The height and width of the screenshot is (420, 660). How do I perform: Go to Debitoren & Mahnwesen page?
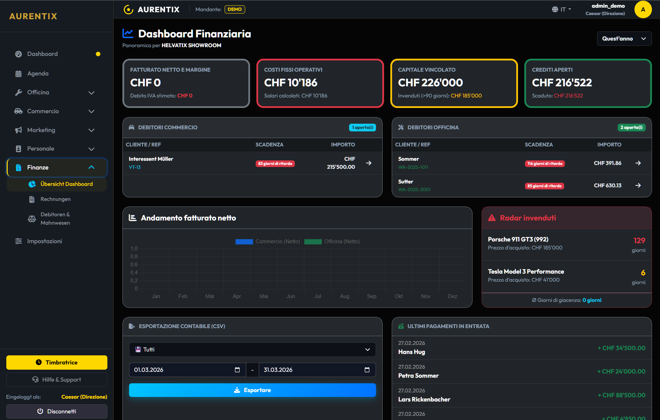pos(55,219)
